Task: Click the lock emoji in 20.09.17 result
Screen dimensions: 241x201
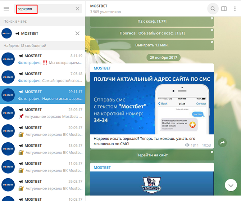Action: (x=21, y=134)
